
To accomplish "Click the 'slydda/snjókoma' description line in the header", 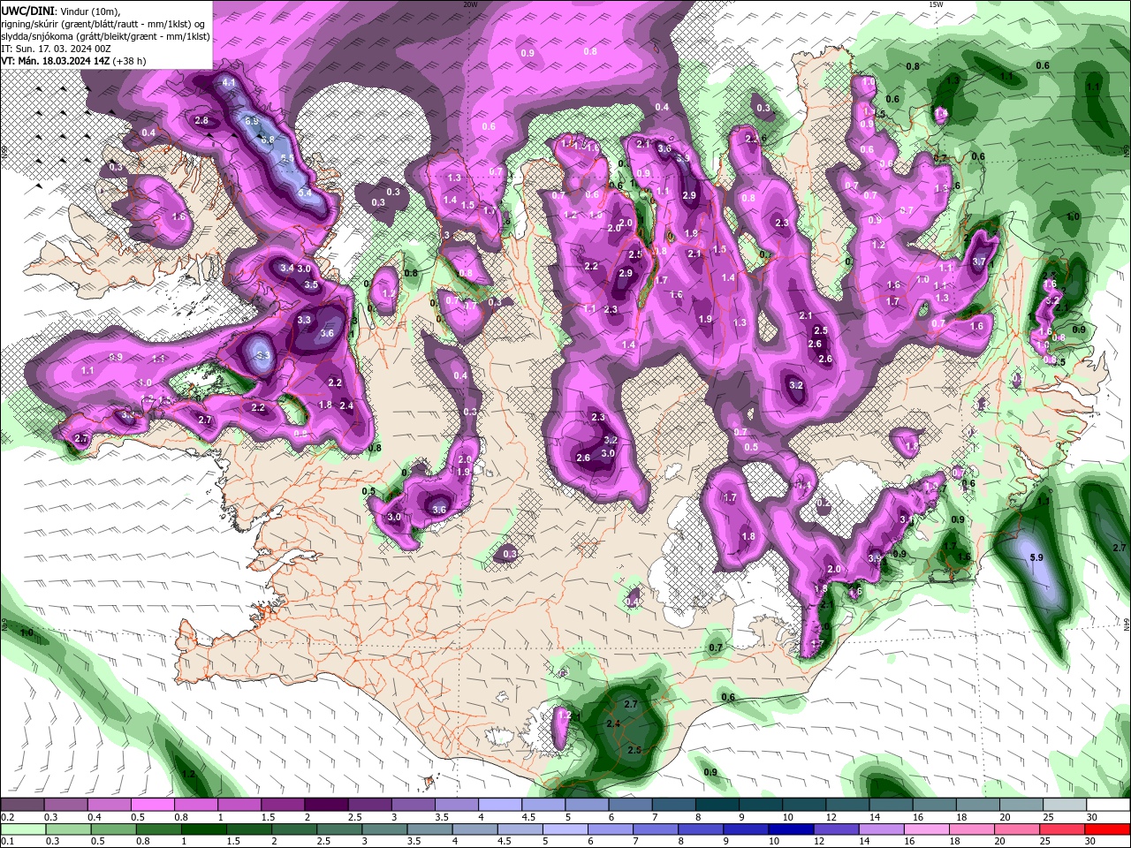I will pyautogui.click(x=105, y=35).
